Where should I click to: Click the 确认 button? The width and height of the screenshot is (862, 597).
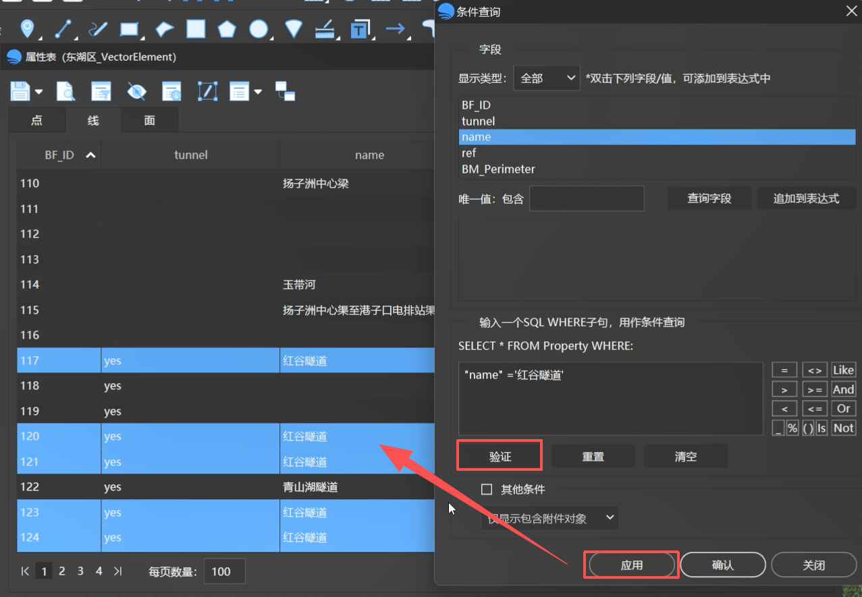723,565
